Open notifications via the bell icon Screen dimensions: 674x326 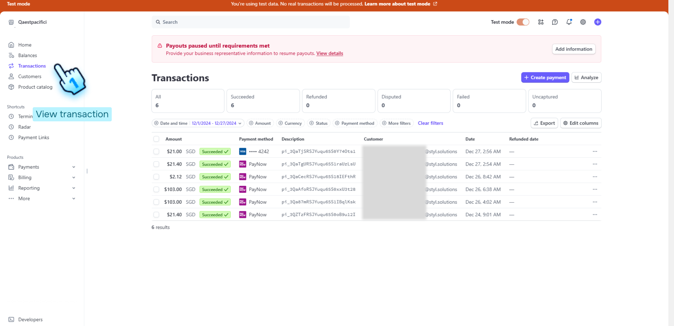click(x=569, y=22)
